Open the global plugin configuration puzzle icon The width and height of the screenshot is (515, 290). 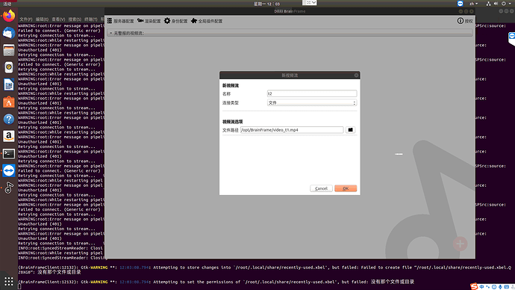coord(194,21)
